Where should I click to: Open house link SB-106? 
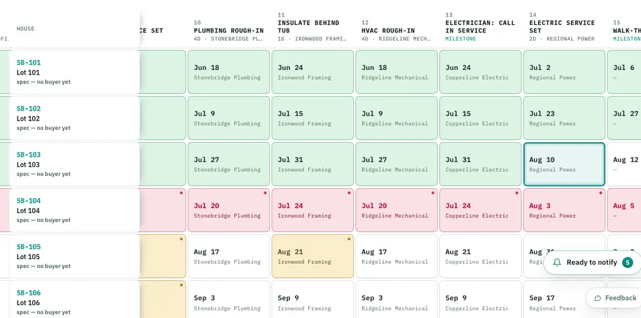tap(29, 292)
